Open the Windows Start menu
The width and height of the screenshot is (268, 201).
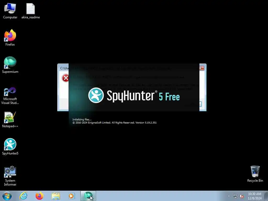[x=7, y=196]
